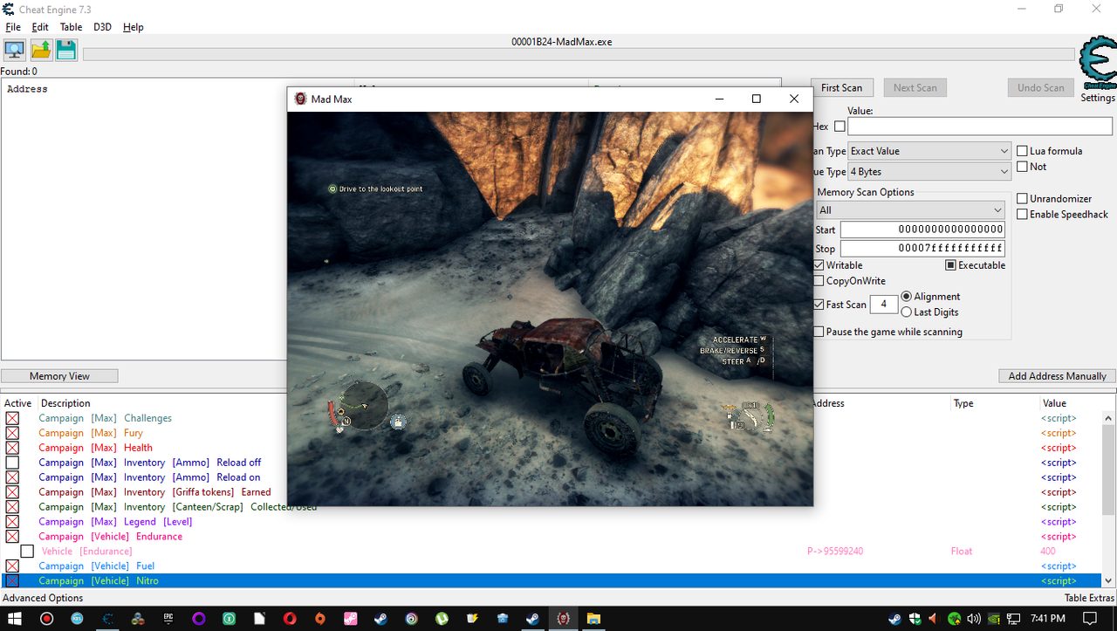Open File menu
1117x631 pixels.
(x=13, y=27)
